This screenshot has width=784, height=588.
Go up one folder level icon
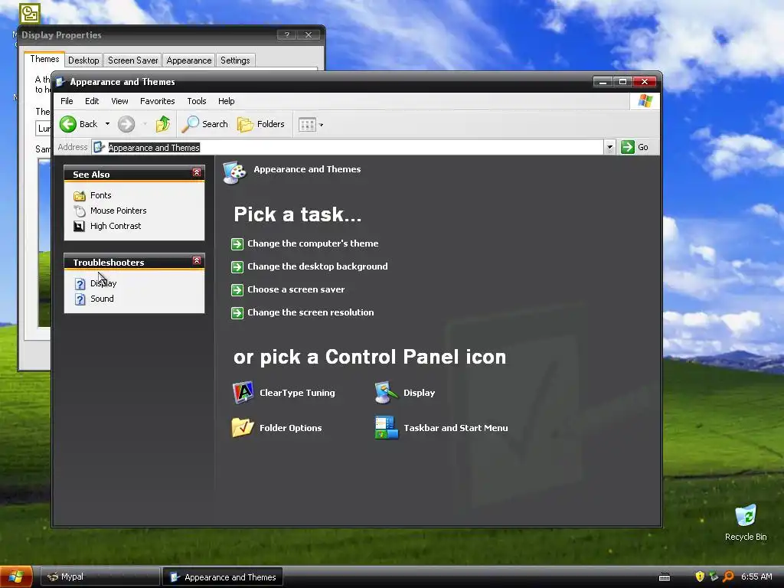(163, 124)
